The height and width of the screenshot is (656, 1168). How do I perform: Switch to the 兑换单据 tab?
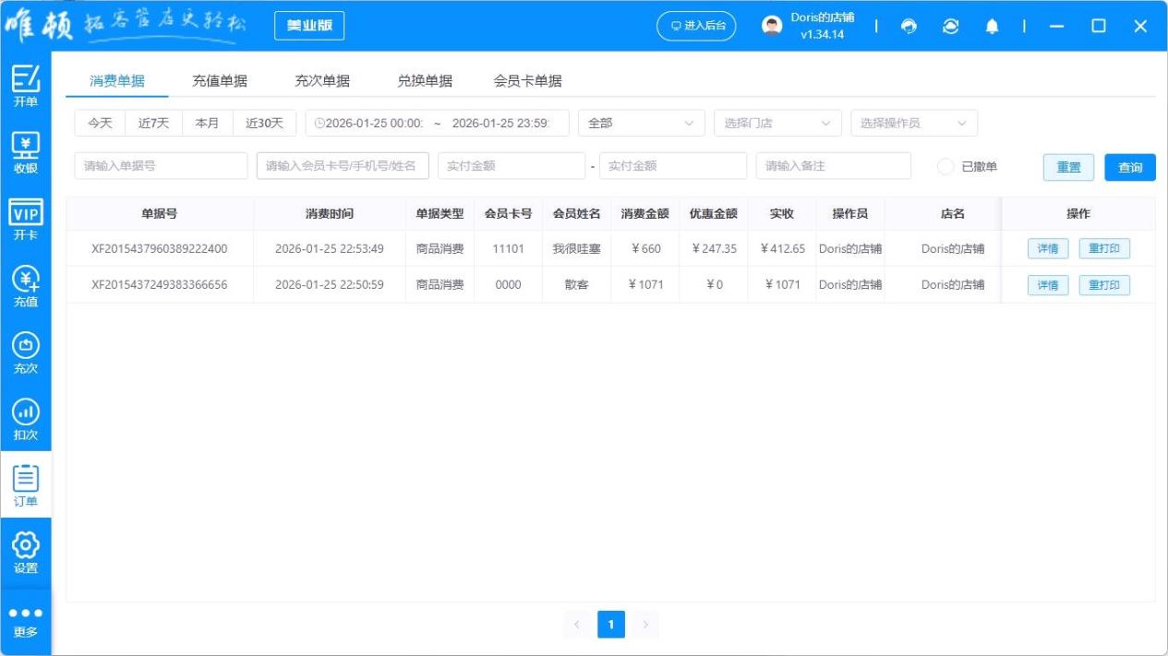click(x=425, y=80)
